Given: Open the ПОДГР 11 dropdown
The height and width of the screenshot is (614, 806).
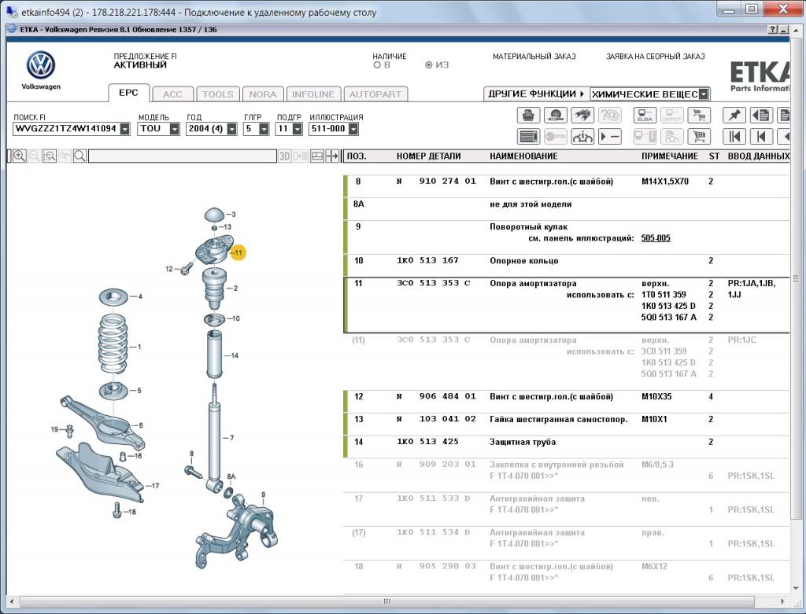Looking at the screenshot, I should click(x=297, y=129).
